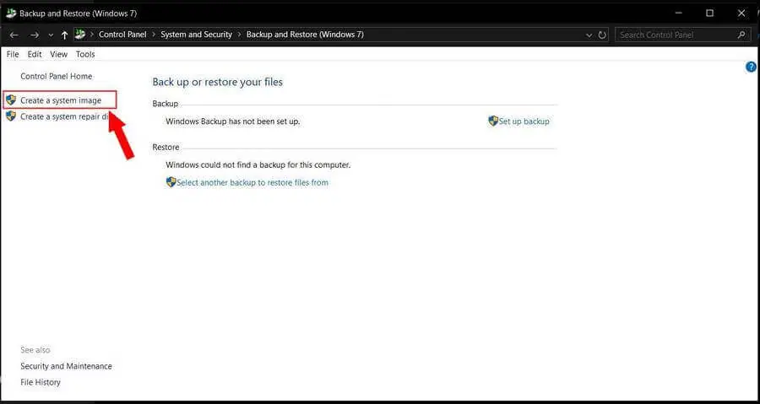Open System and Security breadcrumb
760x404 pixels.
point(196,35)
